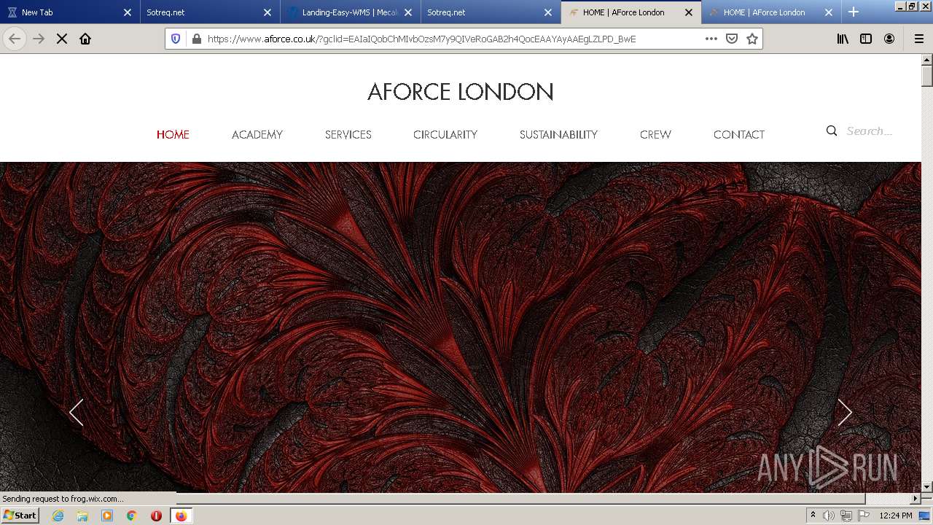The height and width of the screenshot is (525, 933).
Task: Click the AFORCE LONDON site title
Action: point(461,92)
